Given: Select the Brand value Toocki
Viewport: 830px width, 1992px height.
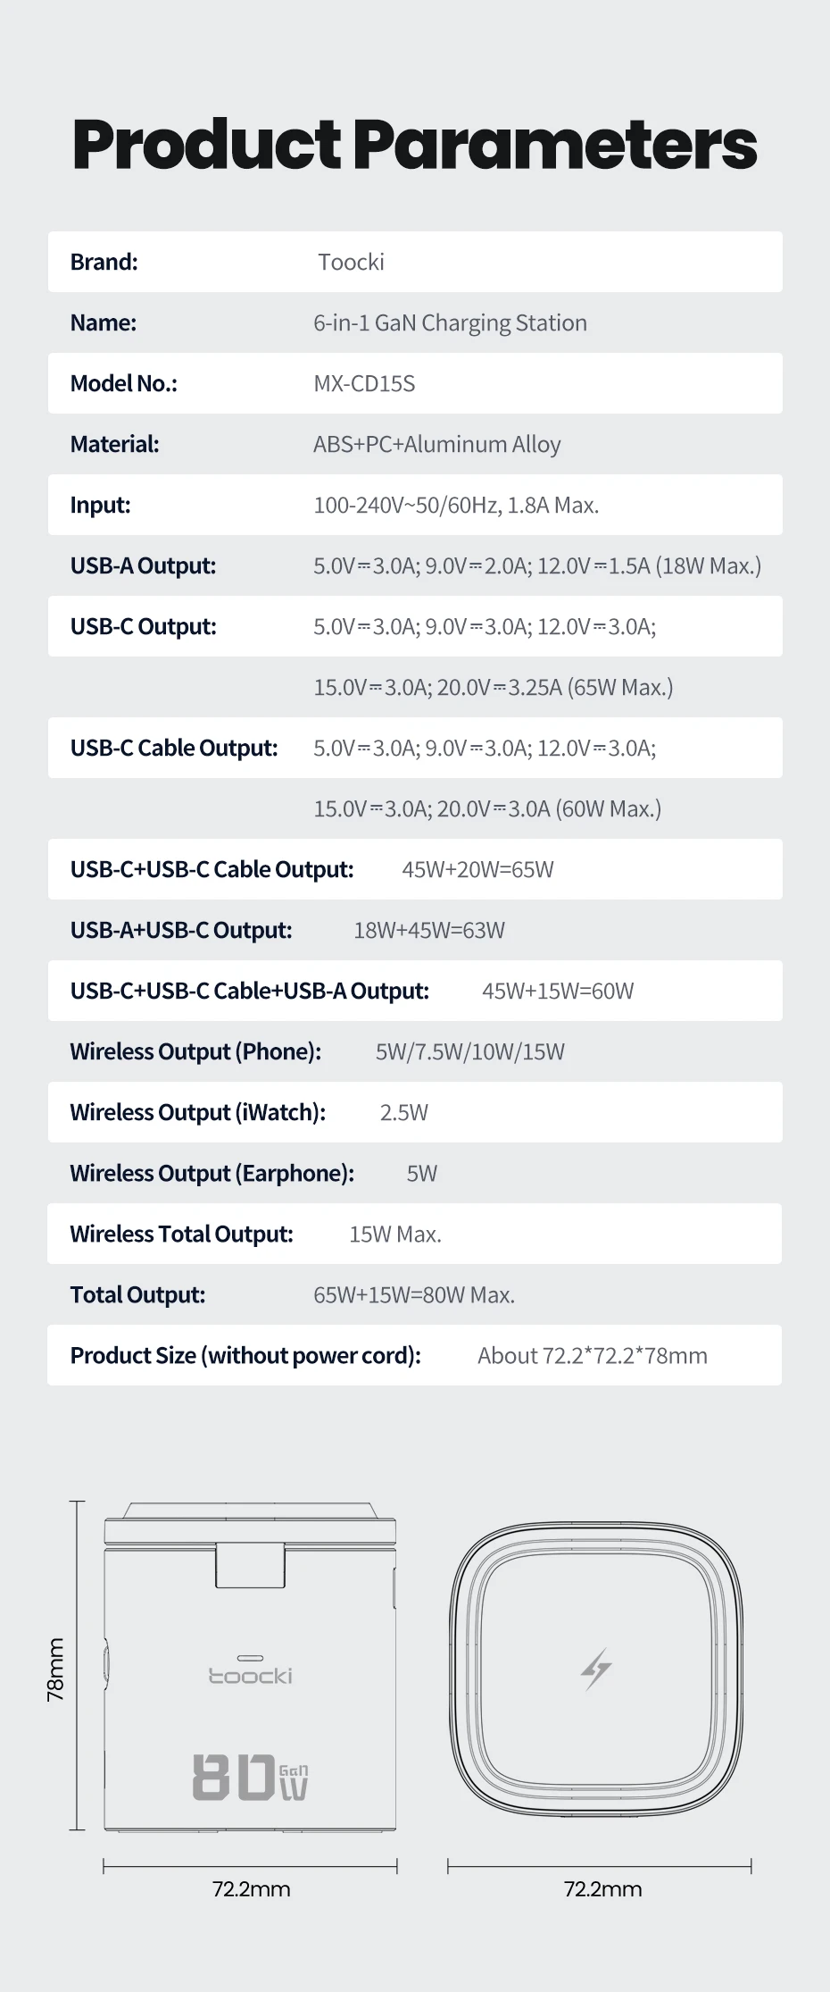Looking at the screenshot, I should tap(351, 262).
